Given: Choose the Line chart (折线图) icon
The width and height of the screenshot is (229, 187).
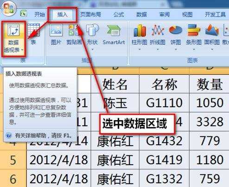Looking at the screenshot, I should pyautogui.click(x=158, y=30).
